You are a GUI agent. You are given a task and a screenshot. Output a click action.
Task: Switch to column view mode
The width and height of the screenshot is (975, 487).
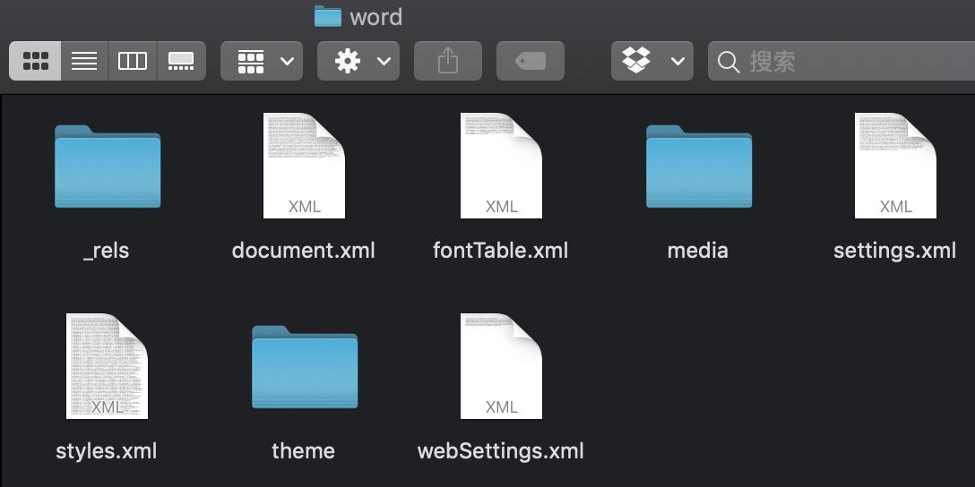tap(133, 61)
